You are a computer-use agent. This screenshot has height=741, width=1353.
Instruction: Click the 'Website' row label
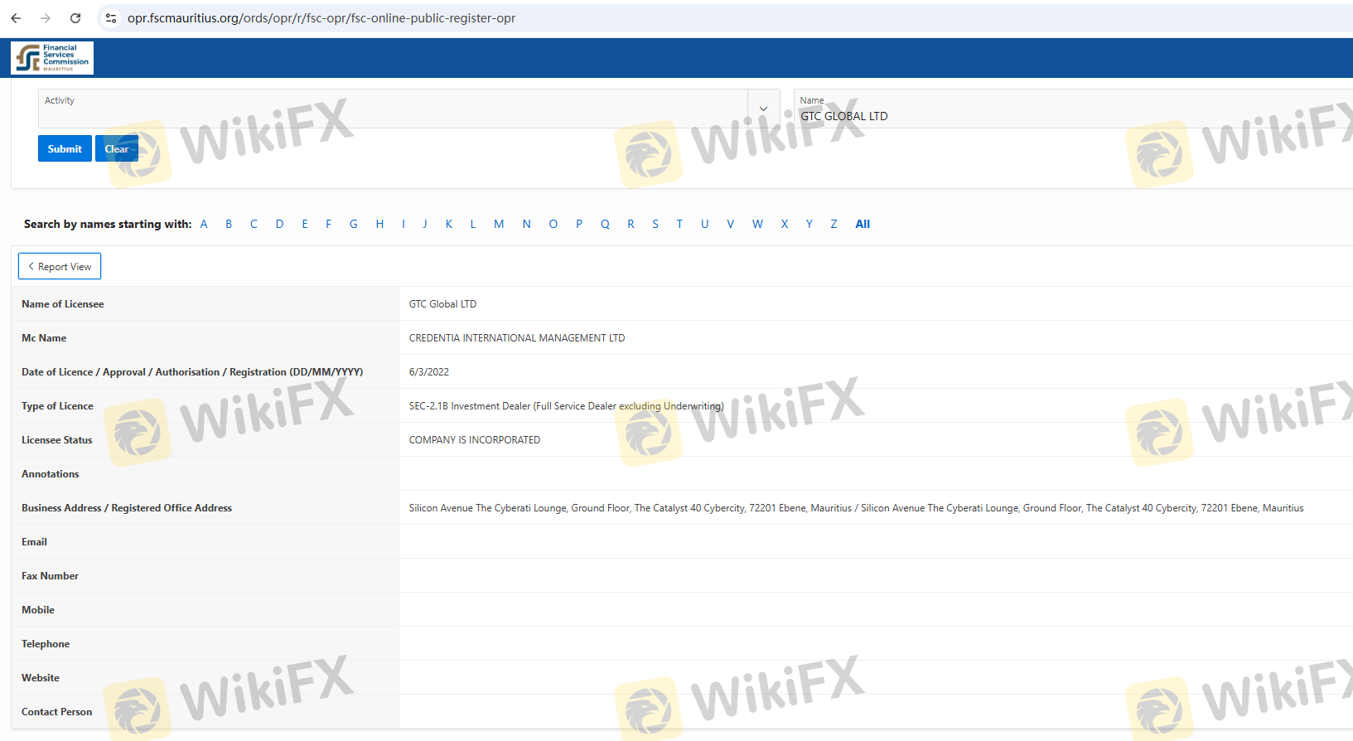pos(41,678)
